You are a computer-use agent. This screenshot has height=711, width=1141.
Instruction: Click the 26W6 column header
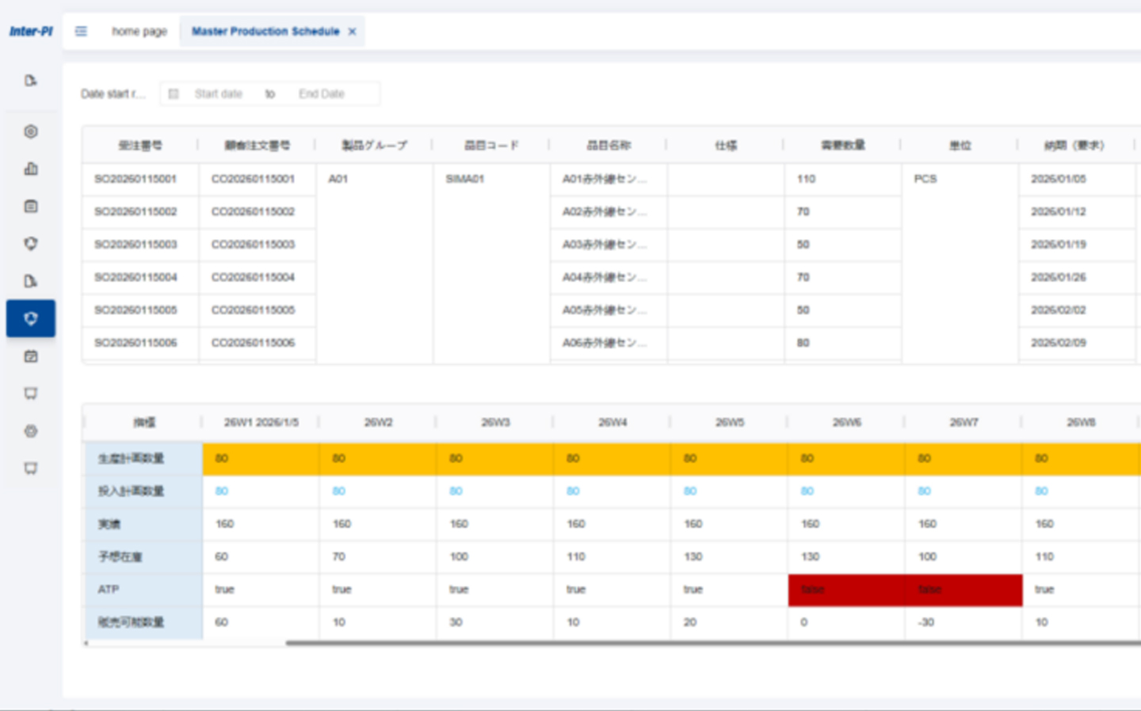(847, 423)
